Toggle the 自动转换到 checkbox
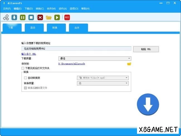This screenshot has height=136, width=181. click(x=26, y=78)
